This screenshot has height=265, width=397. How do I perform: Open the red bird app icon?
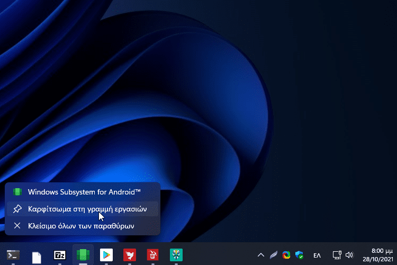coord(129,255)
